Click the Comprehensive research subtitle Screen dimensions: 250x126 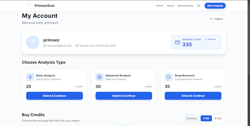(x=189, y=79)
